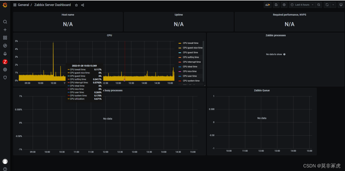Click No data text in Zabbix Queue panel
Screen dimensions: 345x171
pyautogui.click(x=262, y=118)
